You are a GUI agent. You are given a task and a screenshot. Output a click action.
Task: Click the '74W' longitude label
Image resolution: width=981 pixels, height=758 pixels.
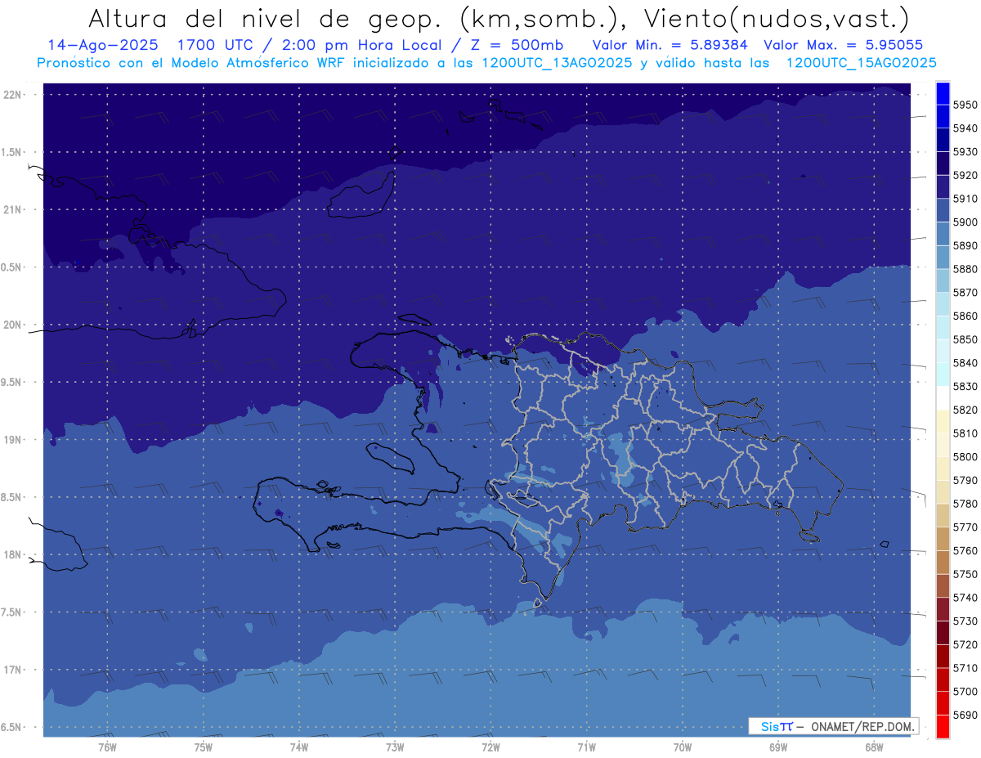299,746
